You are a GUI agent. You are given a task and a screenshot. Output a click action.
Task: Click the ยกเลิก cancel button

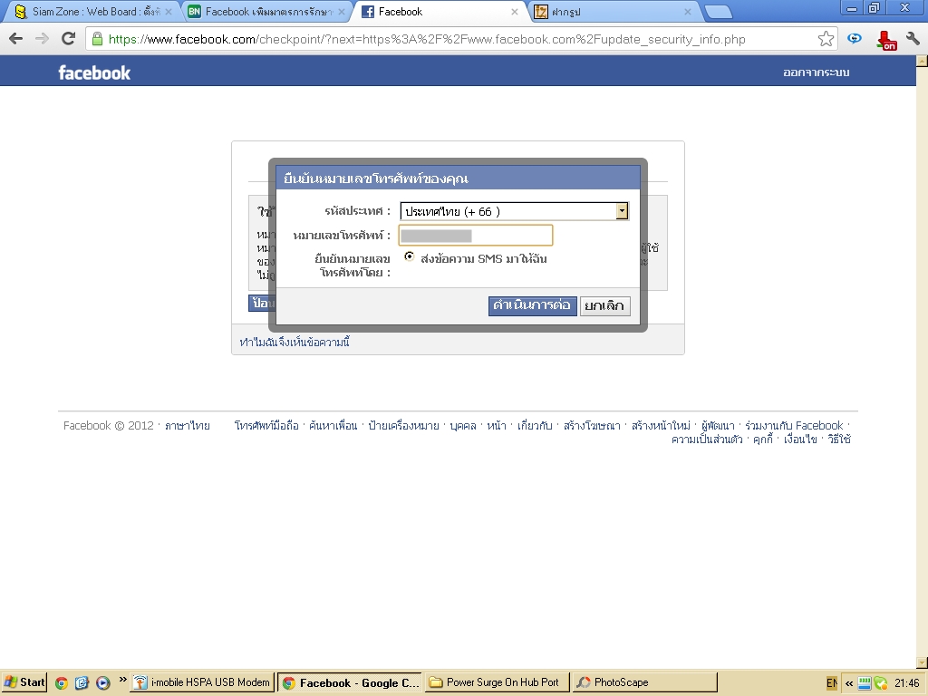(x=604, y=305)
